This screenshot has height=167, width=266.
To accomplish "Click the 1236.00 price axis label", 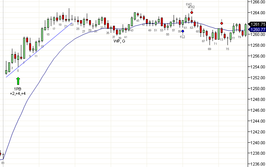I will coord(258,164).
